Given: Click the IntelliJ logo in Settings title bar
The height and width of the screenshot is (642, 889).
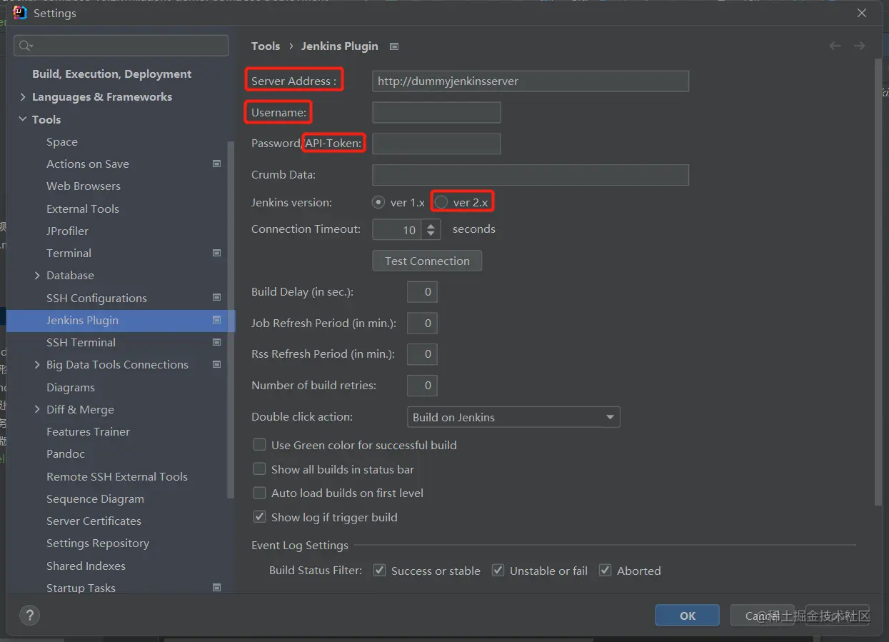Looking at the screenshot, I should [x=20, y=13].
